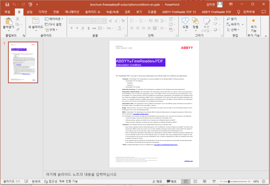Screen dimensions: 270x186
Task: Adjust the zoom slider handle
Action: tap(229, 181)
